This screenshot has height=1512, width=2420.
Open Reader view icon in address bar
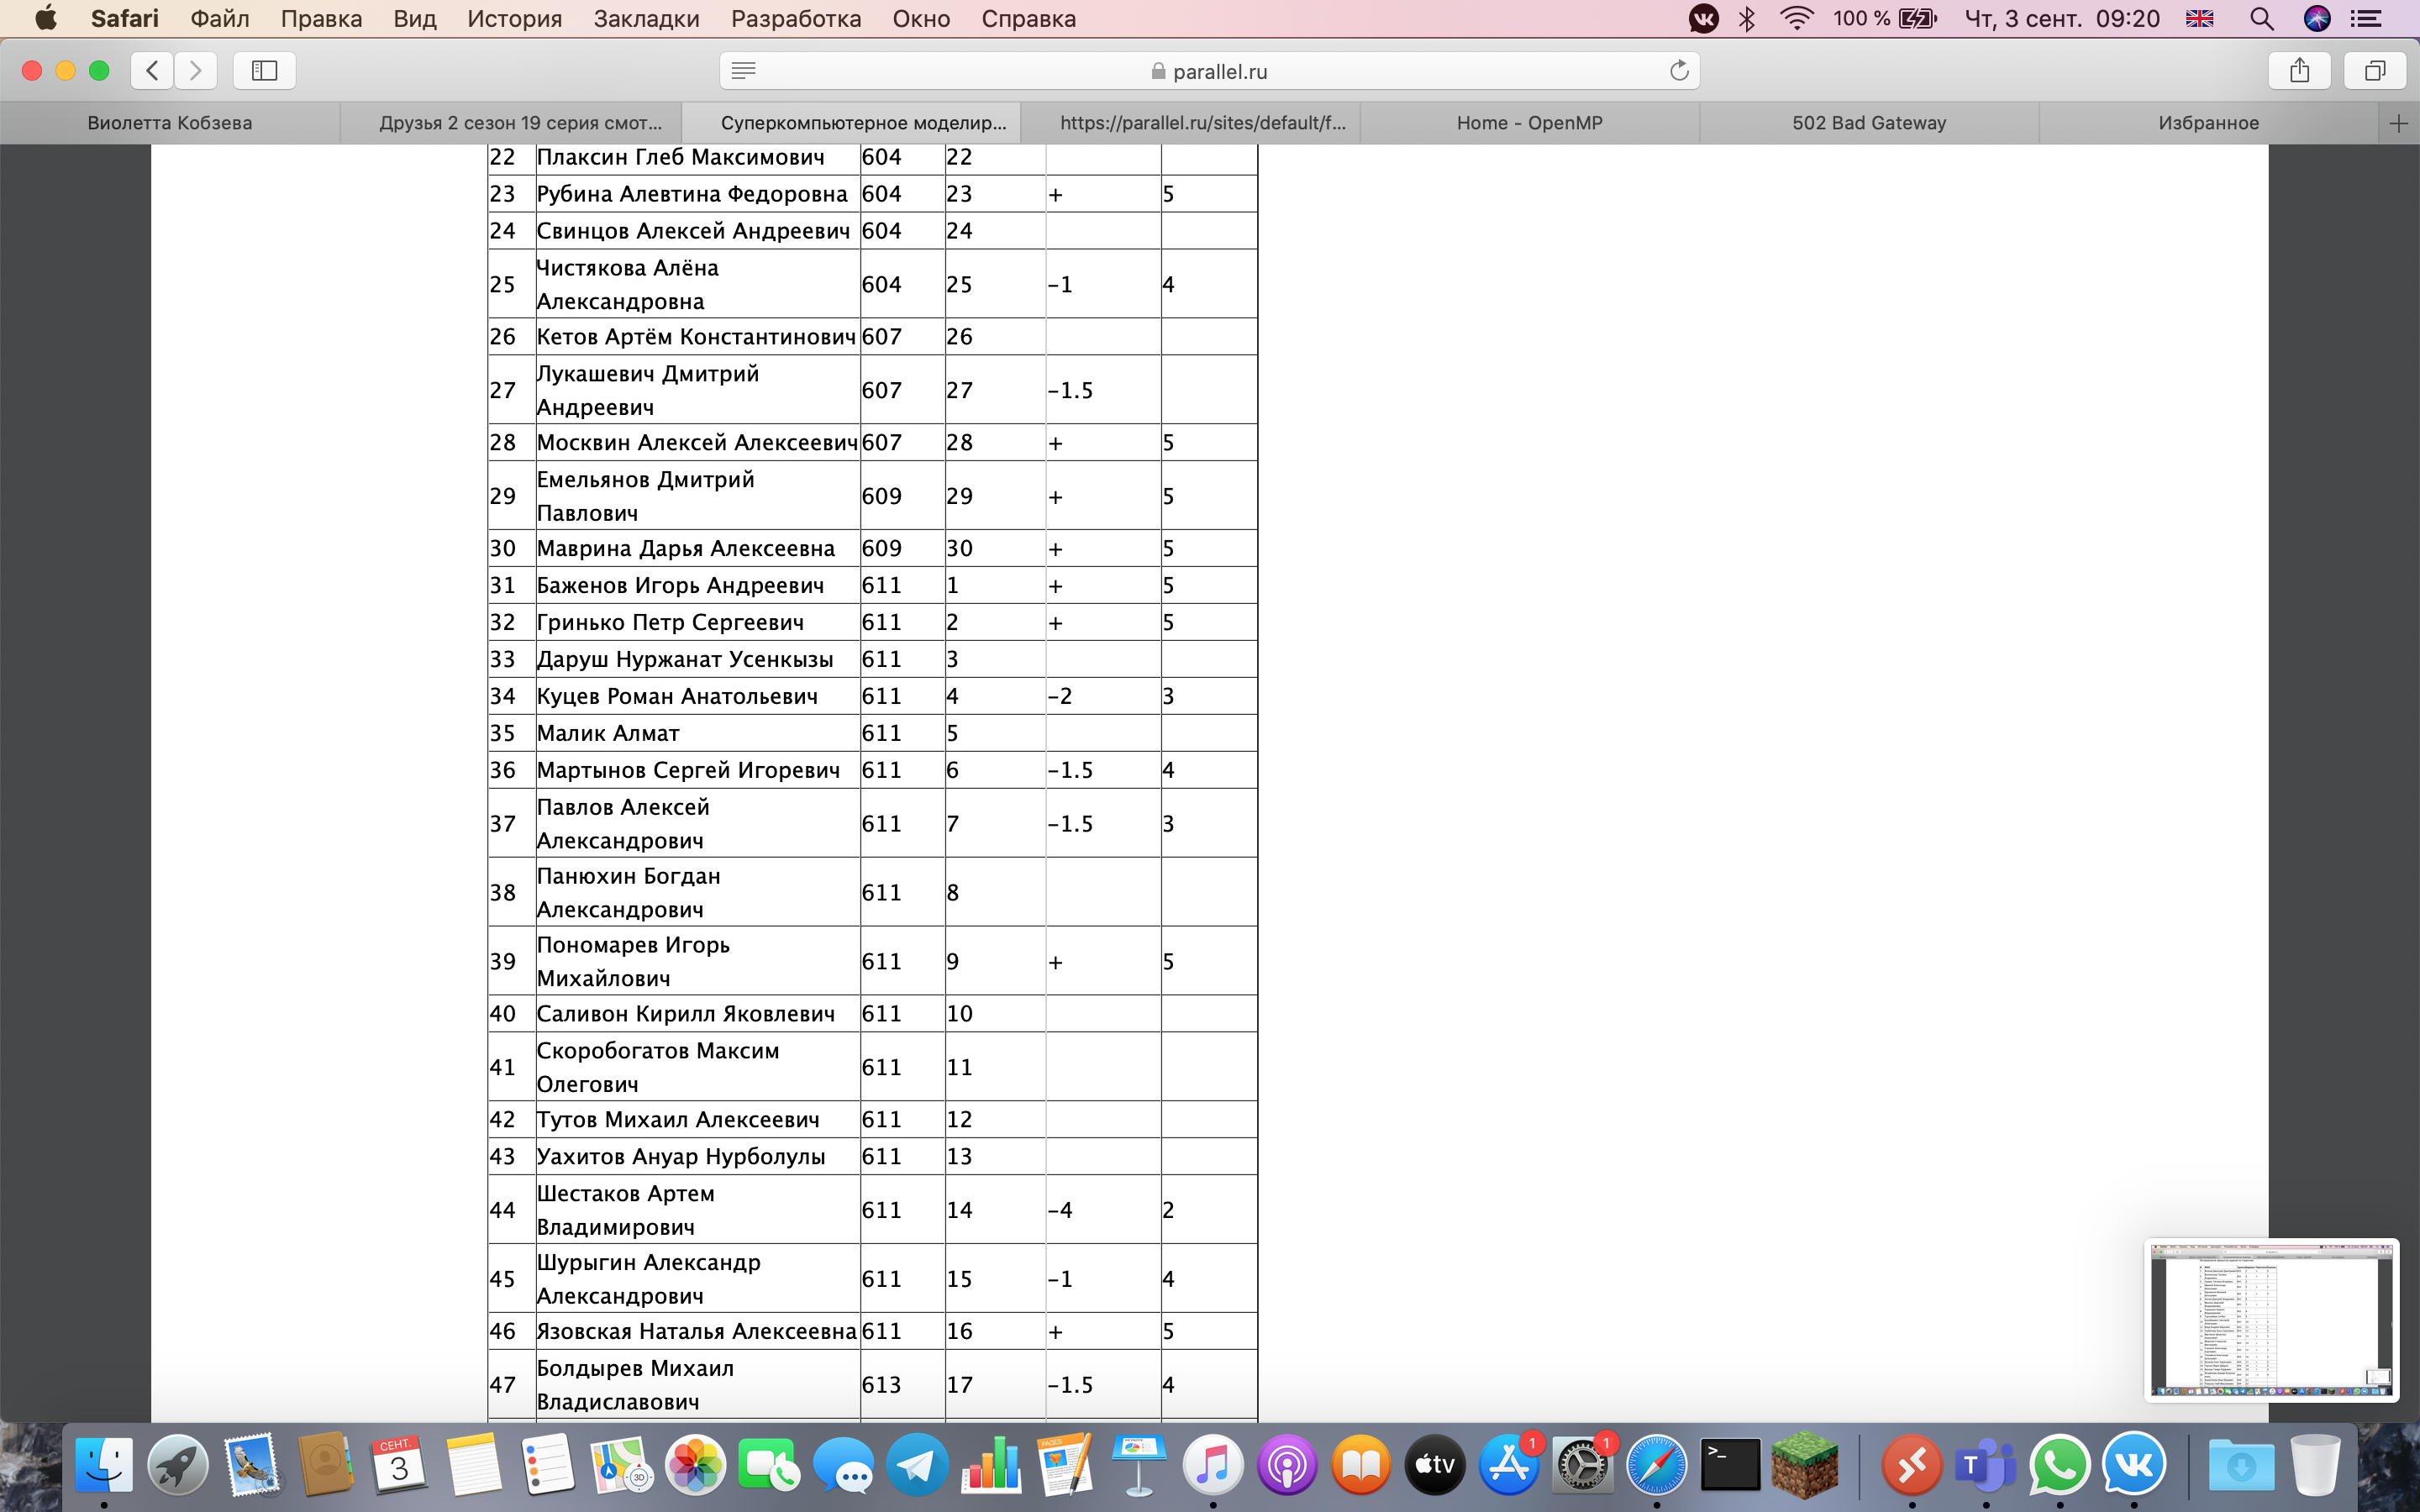[744, 70]
